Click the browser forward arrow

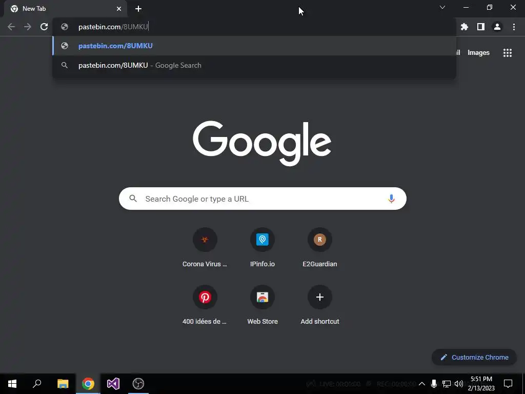(28, 27)
